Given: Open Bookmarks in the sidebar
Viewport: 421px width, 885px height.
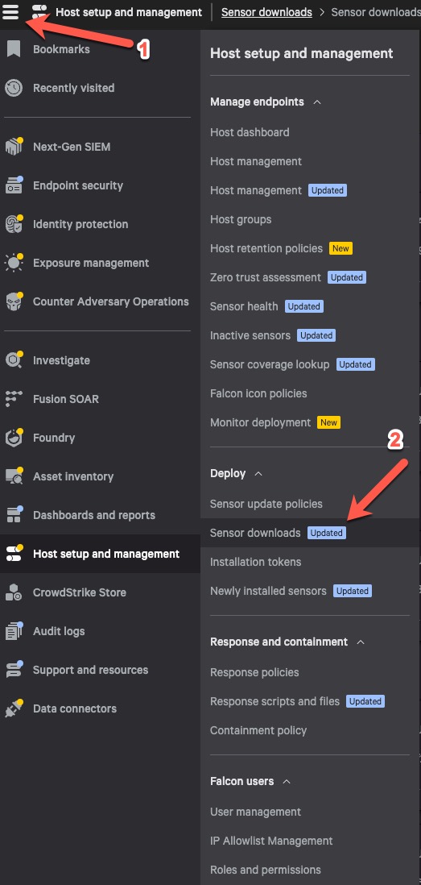Looking at the screenshot, I should point(61,49).
